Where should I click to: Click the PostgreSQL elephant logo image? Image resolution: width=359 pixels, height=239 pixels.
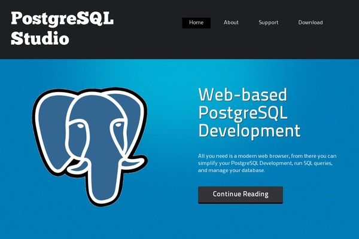[x=90, y=147]
